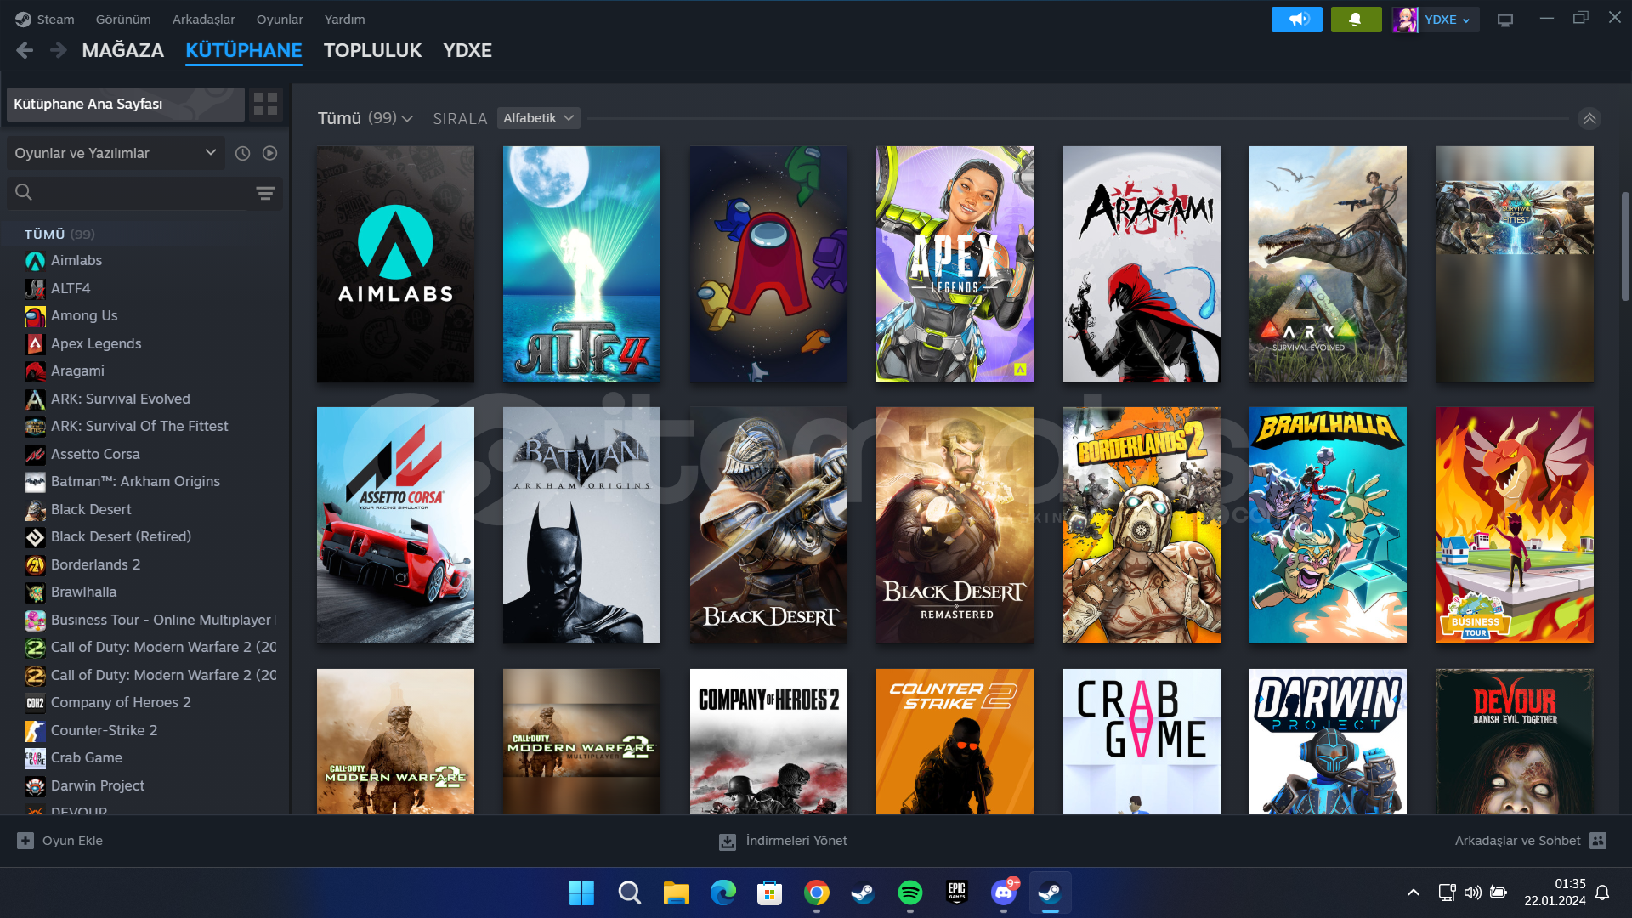Open the Assetto Corsa cover thumbnail
The width and height of the screenshot is (1632, 918).
[395, 525]
